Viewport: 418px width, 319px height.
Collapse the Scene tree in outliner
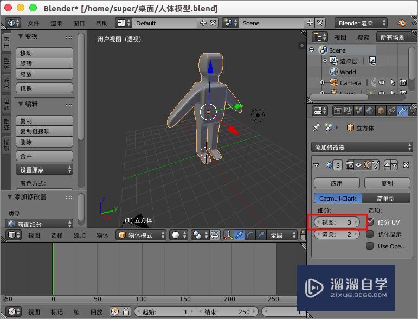[311, 50]
